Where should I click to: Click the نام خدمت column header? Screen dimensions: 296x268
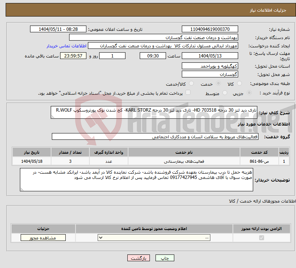(184, 152)
